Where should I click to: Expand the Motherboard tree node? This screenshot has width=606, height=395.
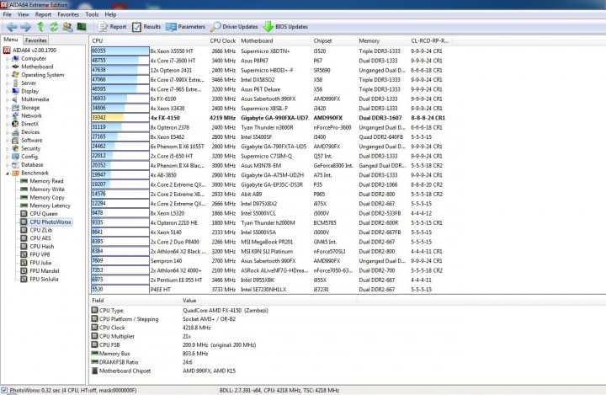click(7, 67)
